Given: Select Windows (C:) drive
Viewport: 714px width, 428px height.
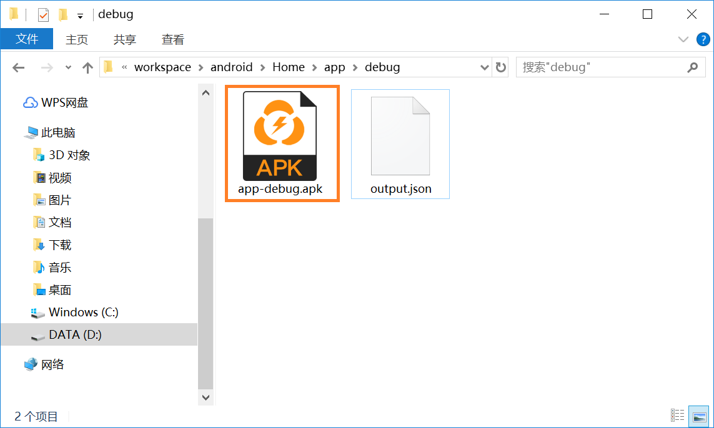Looking at the screenshot, I should coord(75,313).
